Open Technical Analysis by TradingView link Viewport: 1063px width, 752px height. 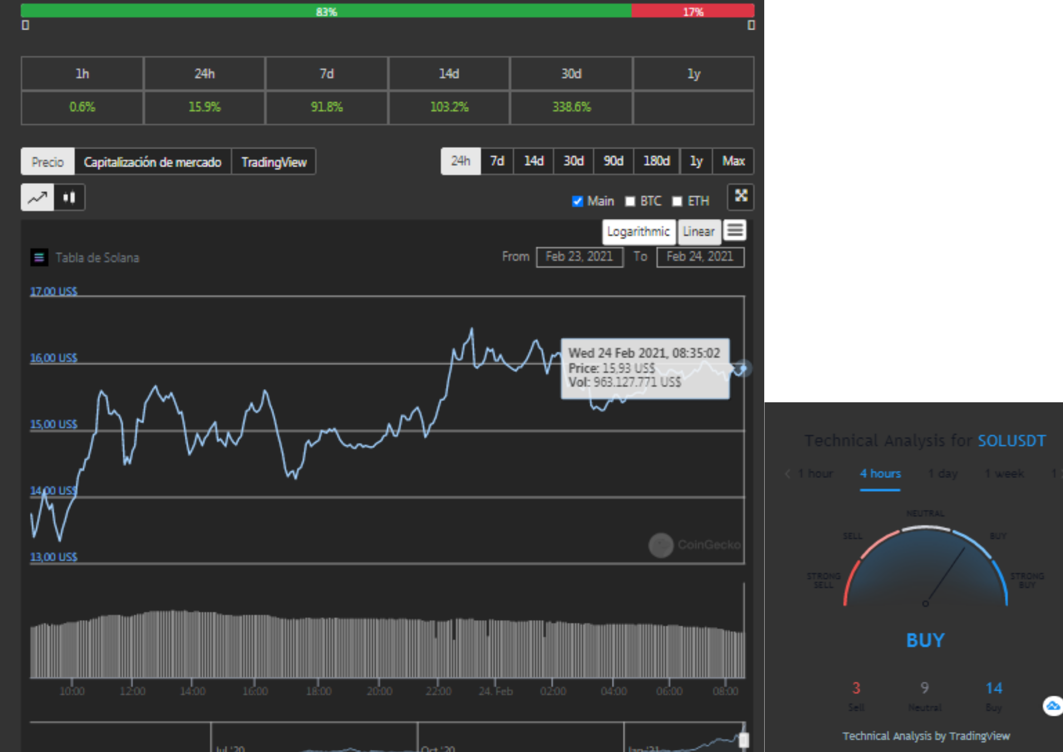(926, 736)
